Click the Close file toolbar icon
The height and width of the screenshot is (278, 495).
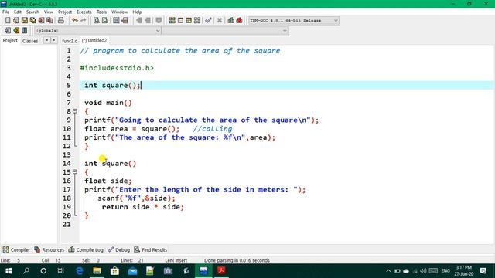pos(41,21)
